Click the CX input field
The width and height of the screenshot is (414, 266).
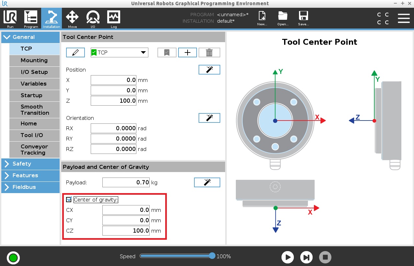click(x=126, y=210)
